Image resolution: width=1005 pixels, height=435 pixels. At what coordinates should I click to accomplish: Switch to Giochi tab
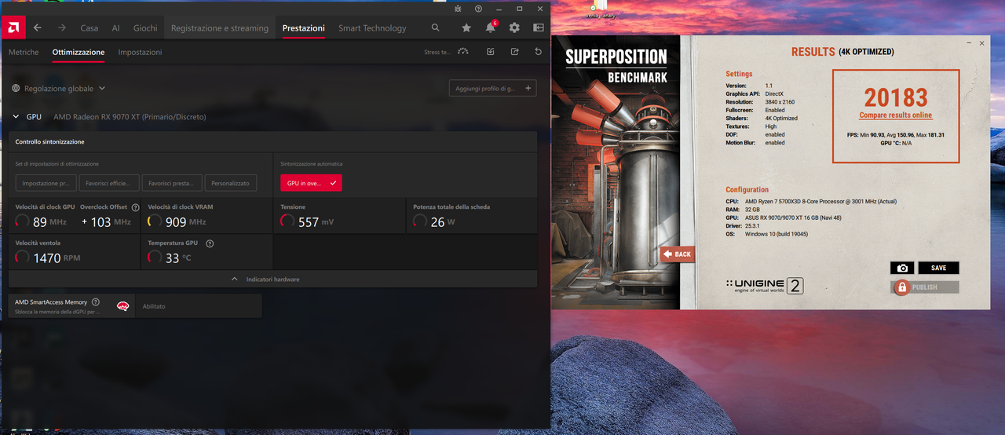tap(145, 27)
